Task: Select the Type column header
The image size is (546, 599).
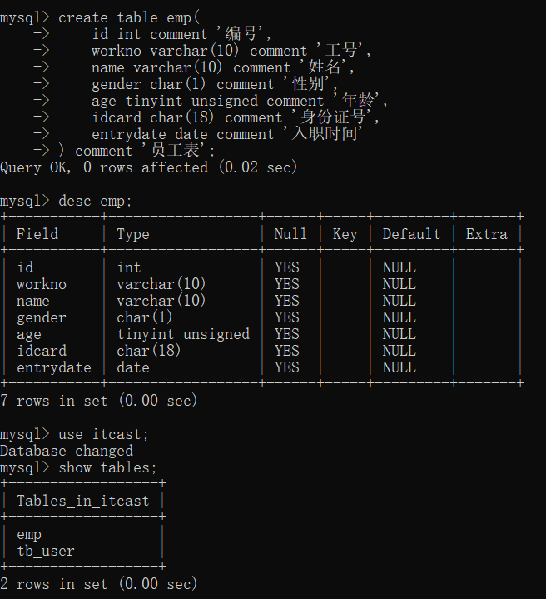Action: tap(133, 234)
